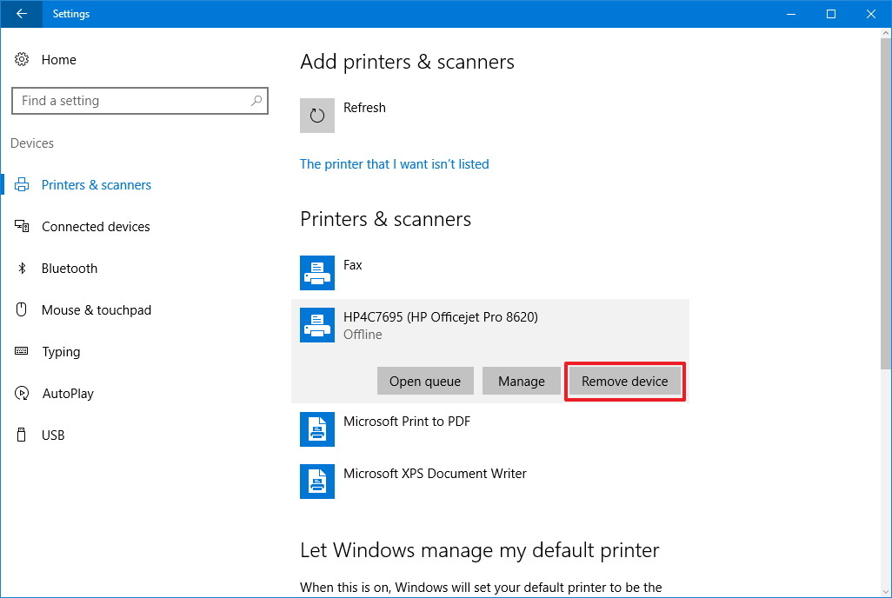Click the Manage button for the HP printer
The image size is (892, 598).
[x=521, y=381]
